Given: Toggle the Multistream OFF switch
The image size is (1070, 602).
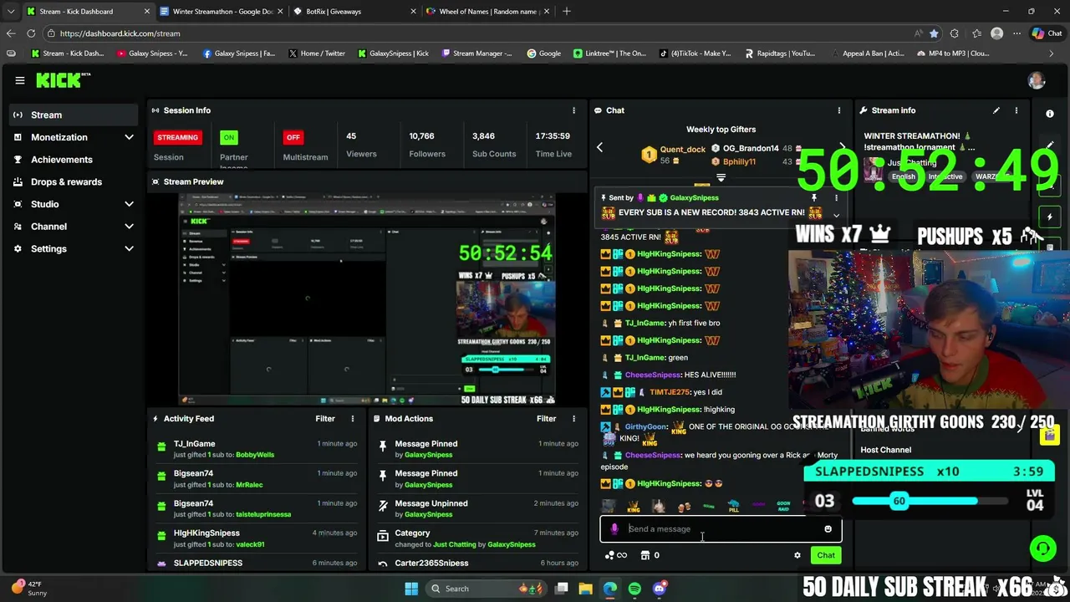Looking at the screenshot, I should point(293,137).
